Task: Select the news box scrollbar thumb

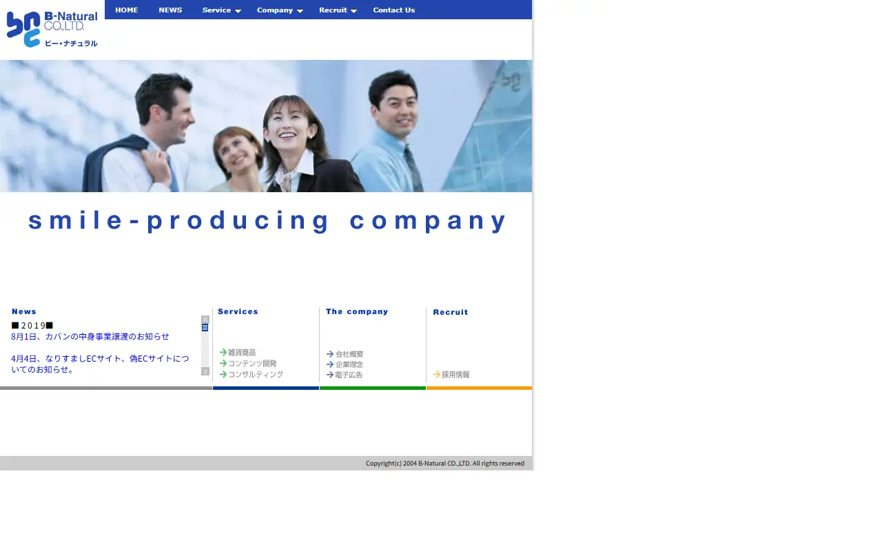Action: (x=205, y=328)
